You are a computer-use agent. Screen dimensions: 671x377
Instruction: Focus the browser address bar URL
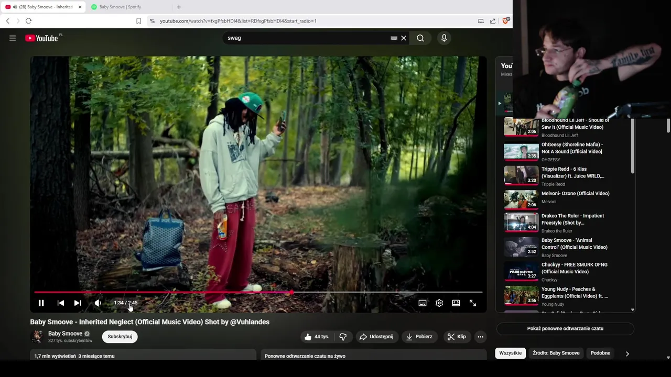[238, 21]
